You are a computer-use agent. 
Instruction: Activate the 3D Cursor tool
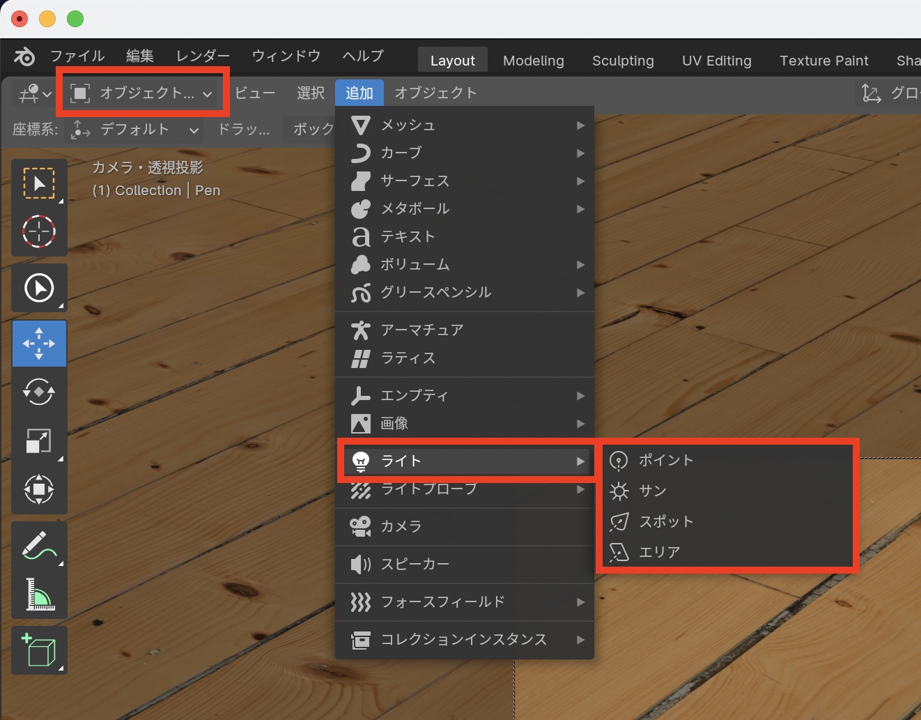[x=39, y=231]
